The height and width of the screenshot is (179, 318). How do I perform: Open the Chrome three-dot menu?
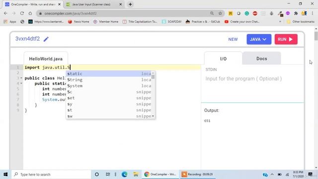pyautogui.click(x=313, y=13)
